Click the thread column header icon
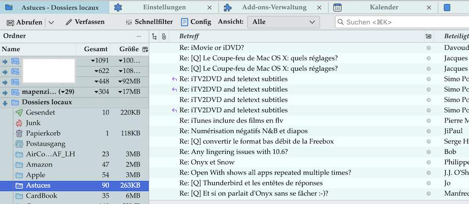Image resolution: width=469 pixels, height=204 pixels. 154,36
